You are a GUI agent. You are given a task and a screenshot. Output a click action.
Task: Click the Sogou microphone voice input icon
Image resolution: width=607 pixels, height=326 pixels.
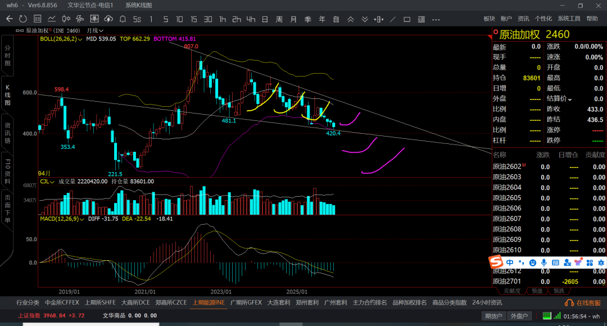(544, 262)
